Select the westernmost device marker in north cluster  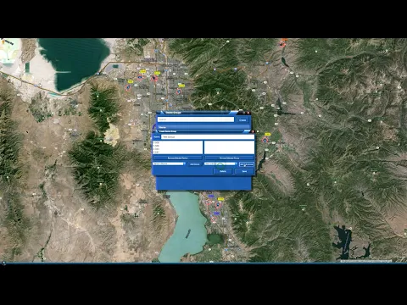coord(128,87)
